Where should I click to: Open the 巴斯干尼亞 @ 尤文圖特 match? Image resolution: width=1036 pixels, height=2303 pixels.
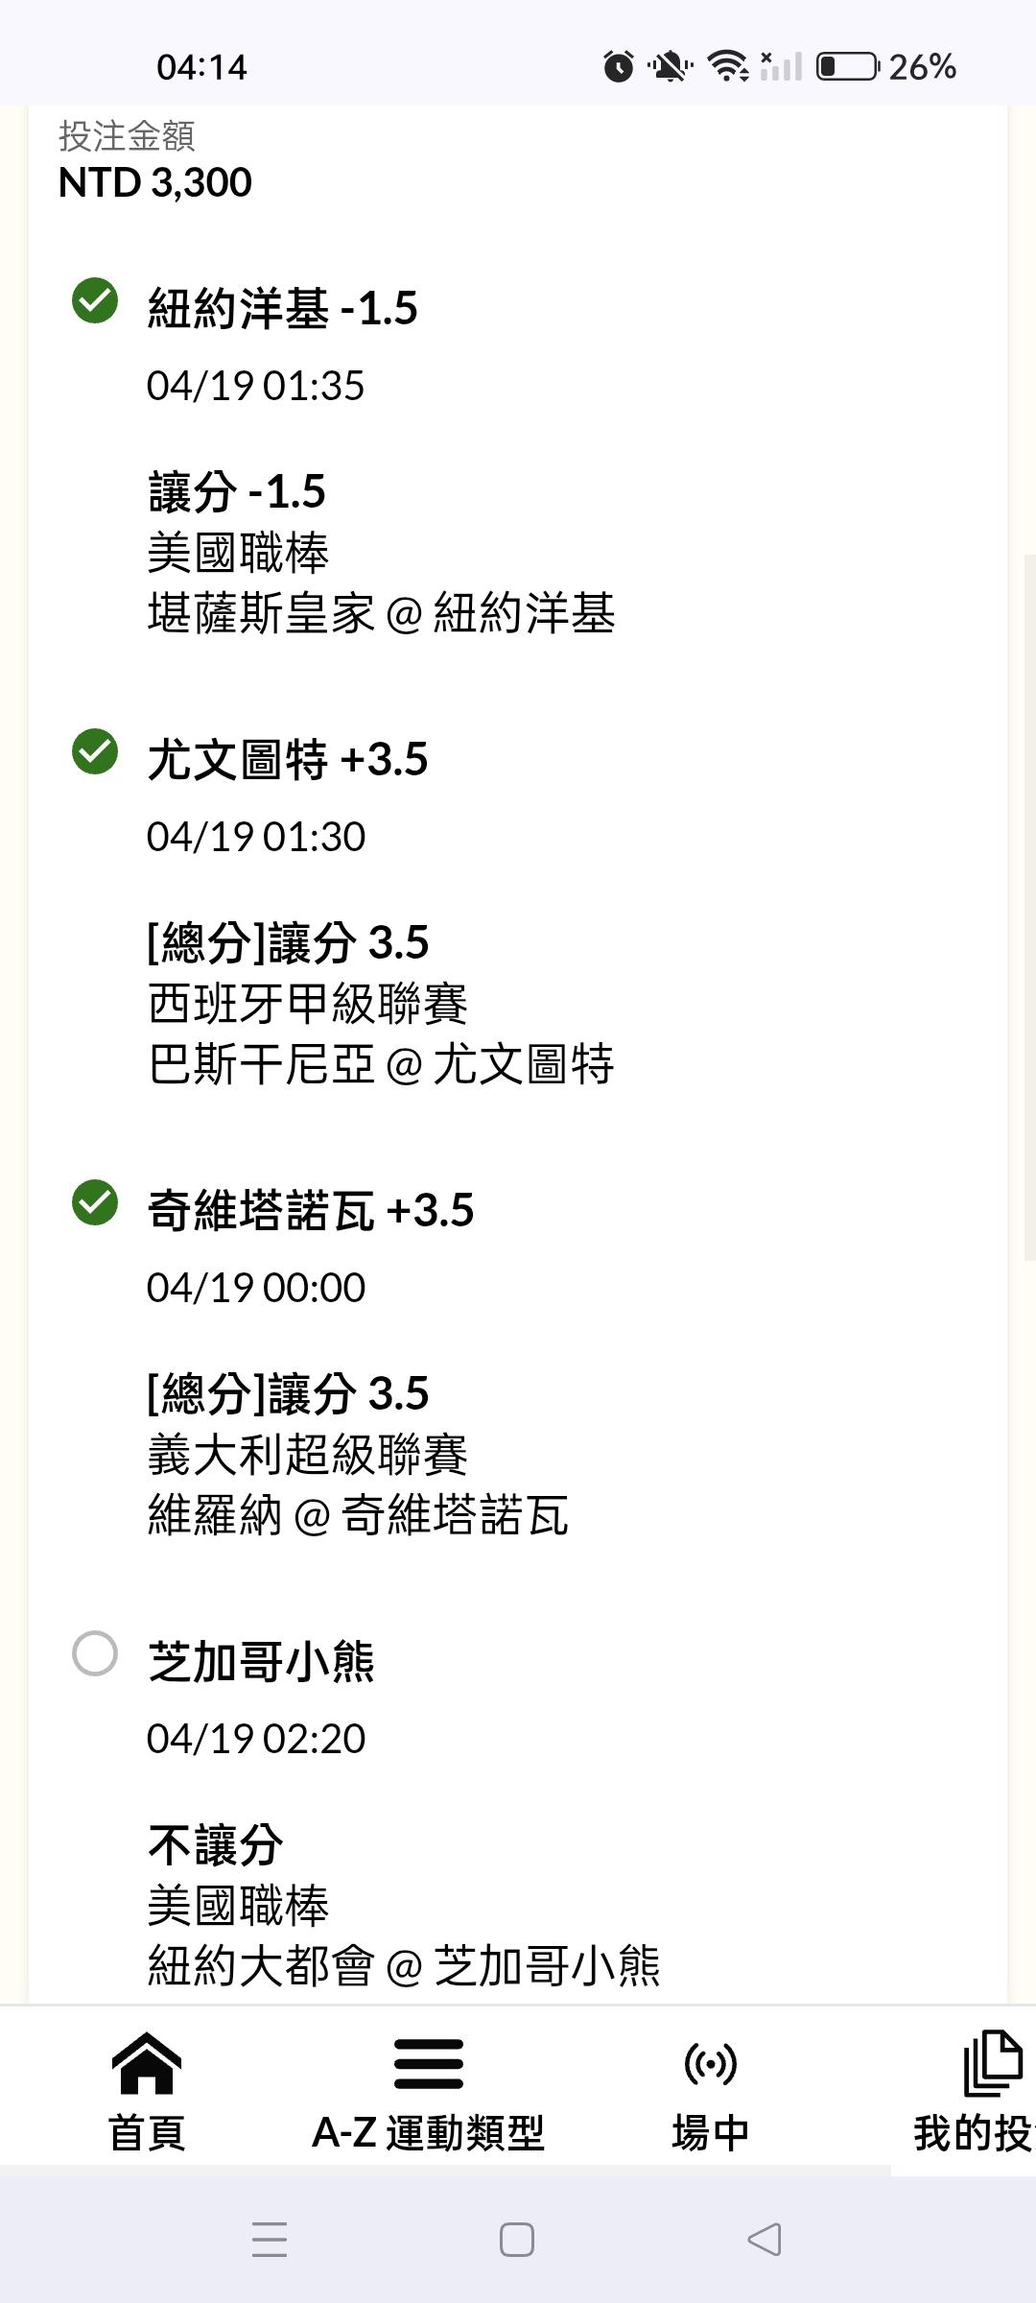[x=381, y=1064]
